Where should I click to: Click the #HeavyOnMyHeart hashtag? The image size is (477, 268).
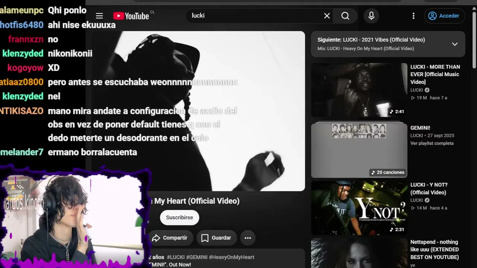click(x=231, y=257)
